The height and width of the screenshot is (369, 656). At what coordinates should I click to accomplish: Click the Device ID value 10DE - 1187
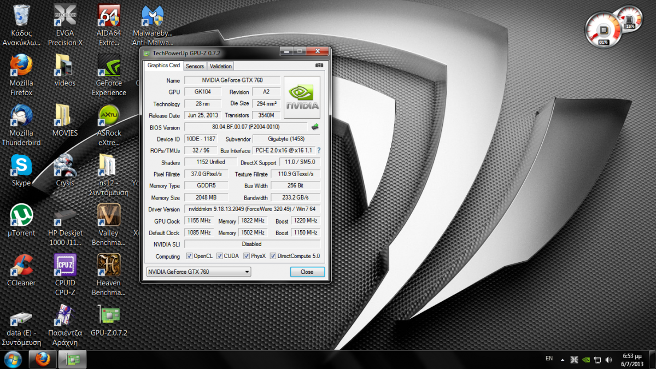point(201,139)
